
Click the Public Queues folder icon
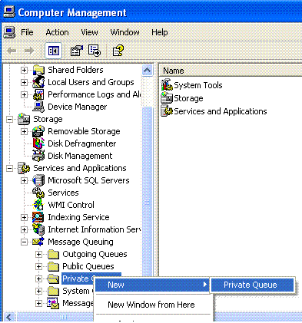53,266
